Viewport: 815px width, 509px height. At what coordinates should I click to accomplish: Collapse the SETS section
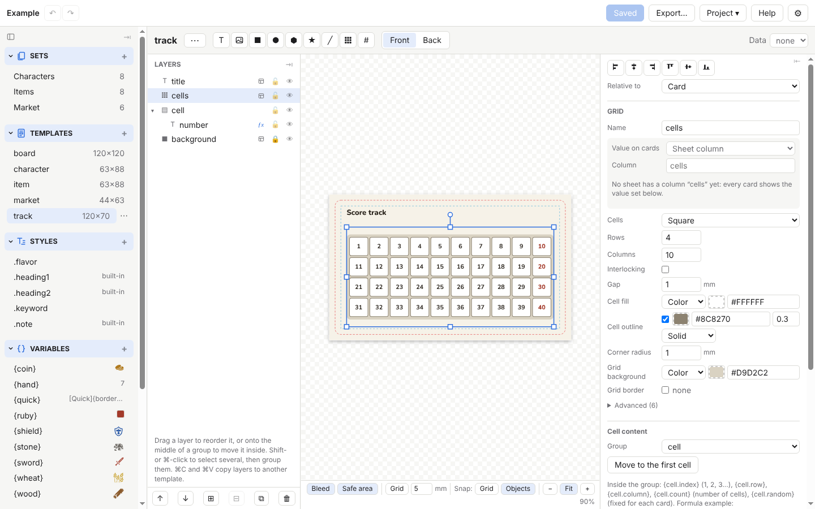(11, 56)
